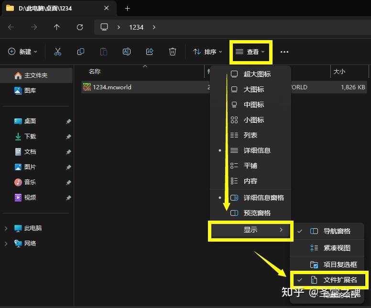Close the 1234 folder tab

(x=107, y=8)
